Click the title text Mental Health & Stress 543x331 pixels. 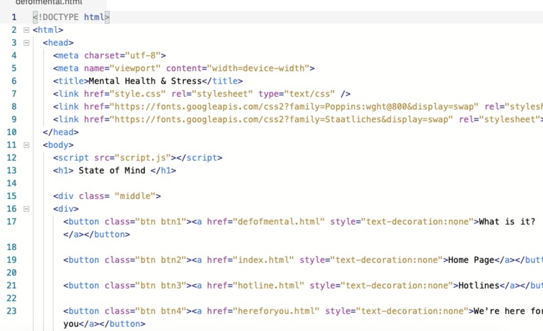(145, 81)
